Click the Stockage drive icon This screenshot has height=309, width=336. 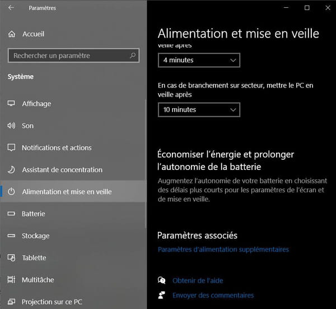[x=11, y=236]
